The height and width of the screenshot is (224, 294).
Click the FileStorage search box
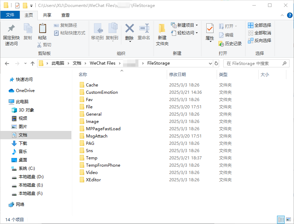pos(256,63)
